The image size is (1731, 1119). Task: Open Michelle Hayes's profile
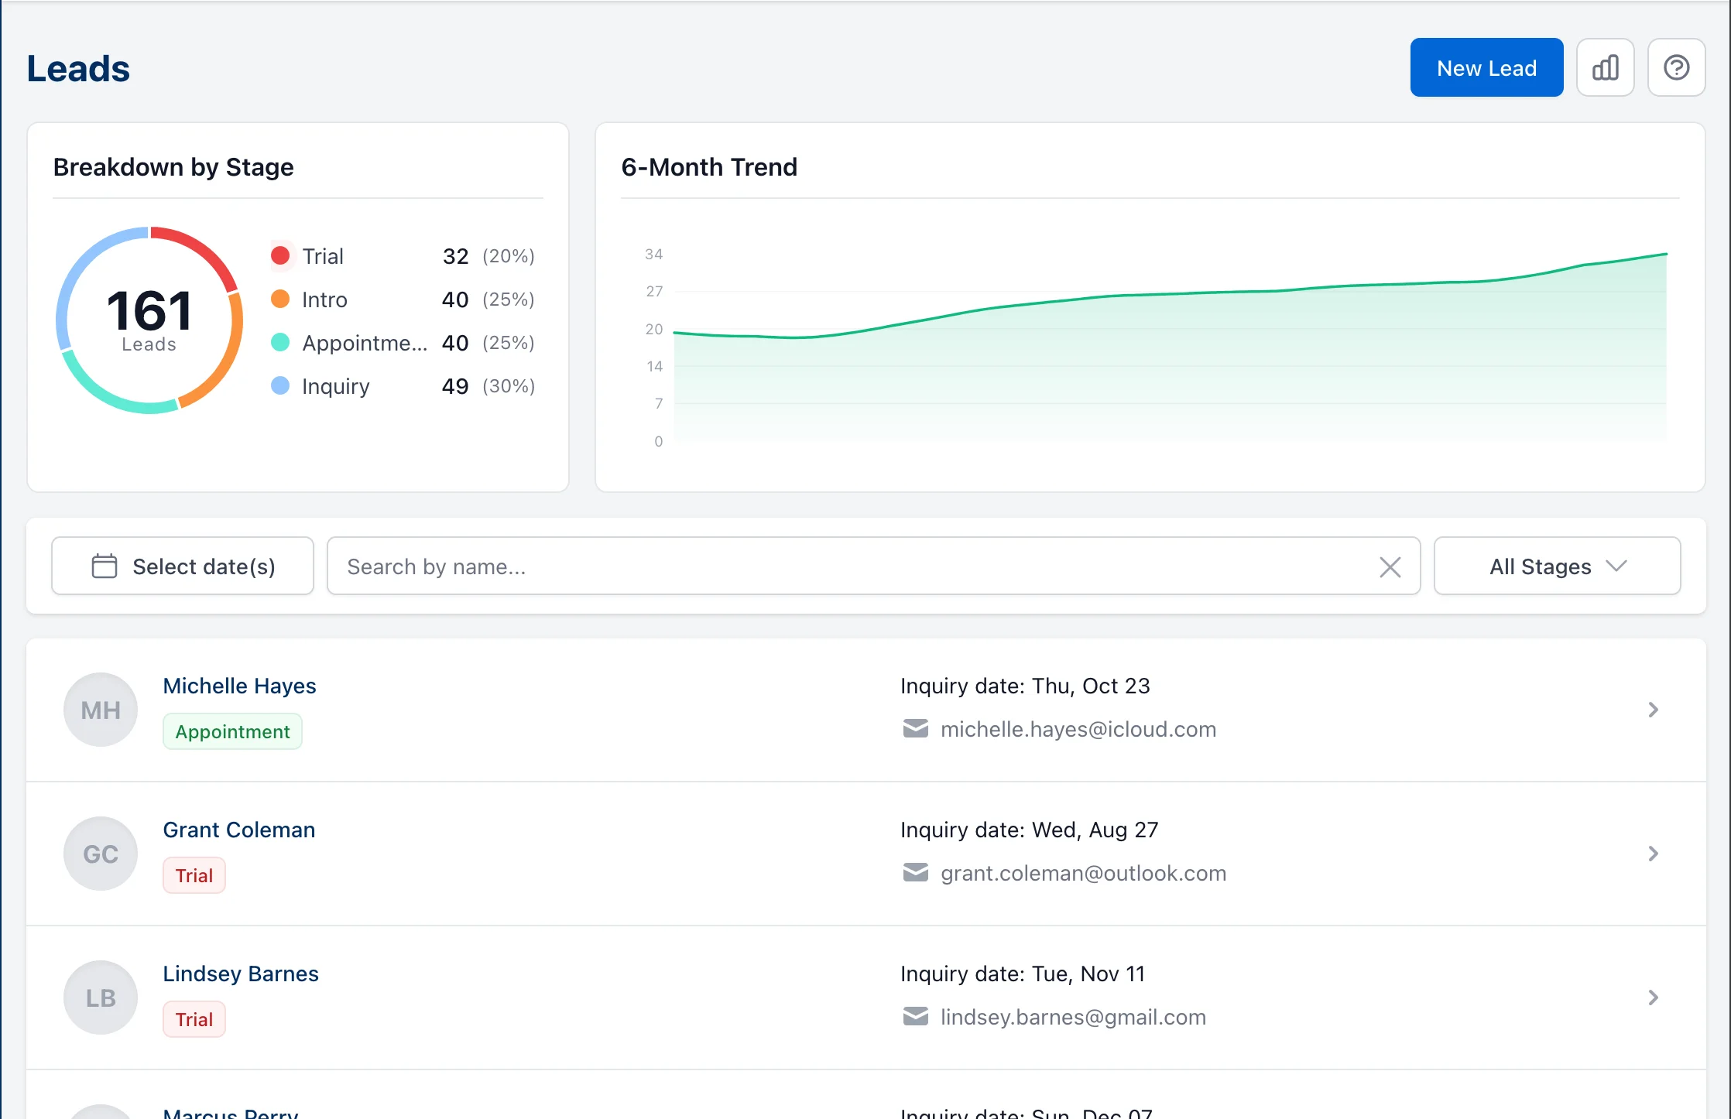click(x=238, y=686)
